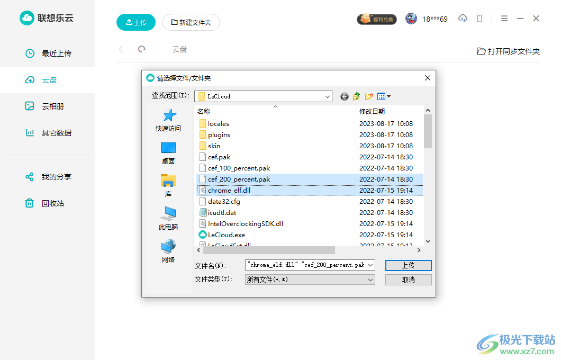Click the 联想乐云 logo icon
The width and height of the screenshot is (561, 360).
click(27, 18)
